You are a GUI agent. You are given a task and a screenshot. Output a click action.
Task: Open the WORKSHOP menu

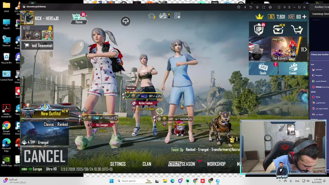216,164
